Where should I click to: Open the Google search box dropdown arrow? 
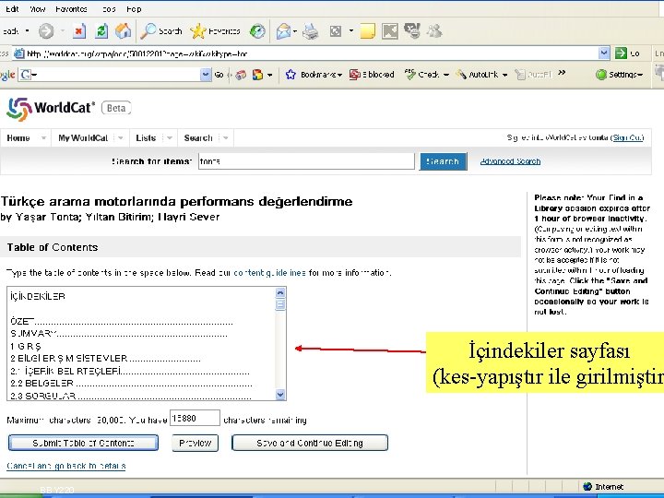(x=206, y=75)
